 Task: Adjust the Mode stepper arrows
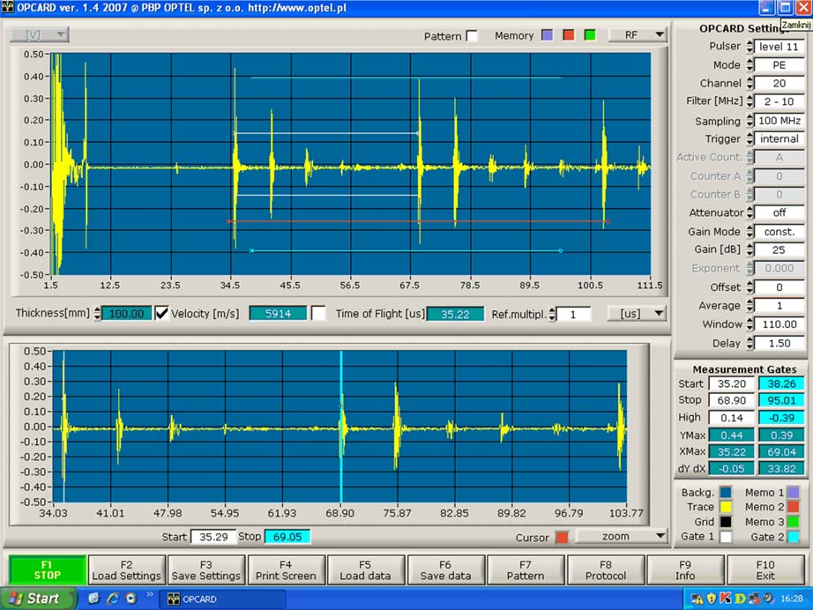click(750, 64)
